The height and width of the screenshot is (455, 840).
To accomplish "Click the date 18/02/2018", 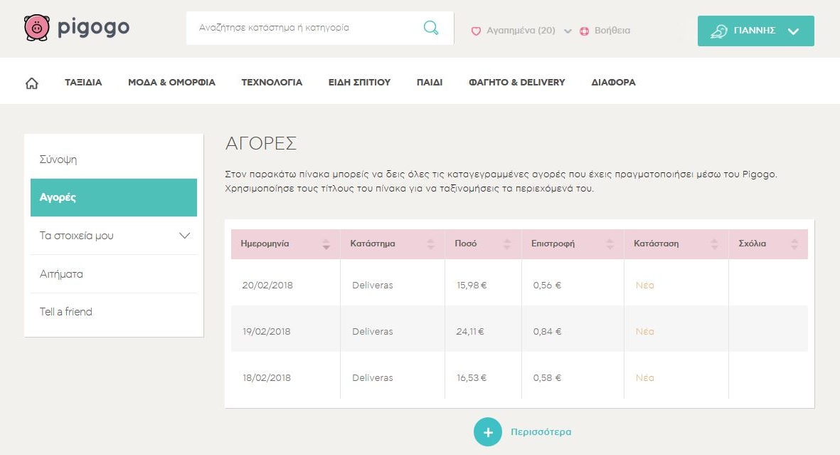I will 267,377.
